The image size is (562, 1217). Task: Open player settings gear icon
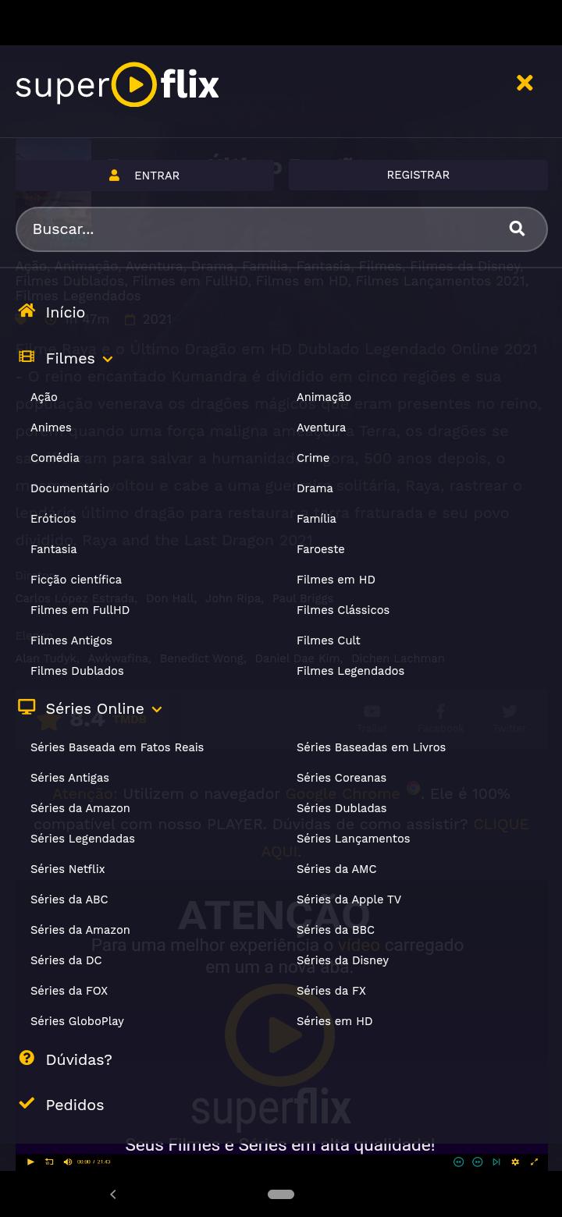pyautogui.click(x=515, y=1162)
